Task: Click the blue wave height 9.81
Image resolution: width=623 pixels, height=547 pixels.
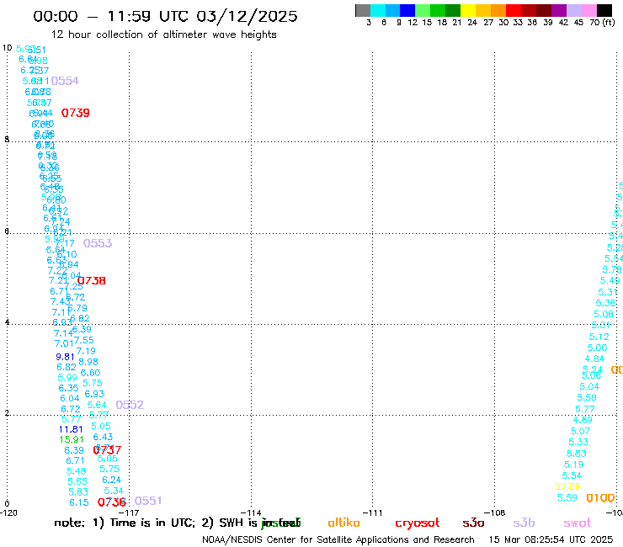Action: 65,357
